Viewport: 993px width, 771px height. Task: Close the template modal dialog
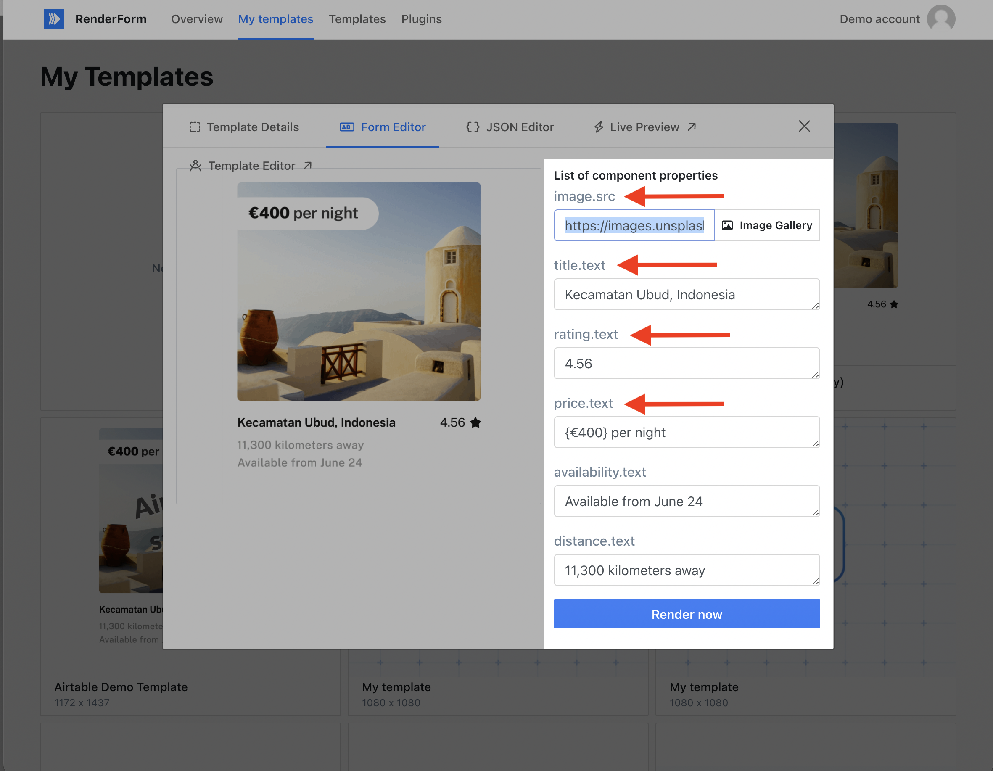point(804,127)
